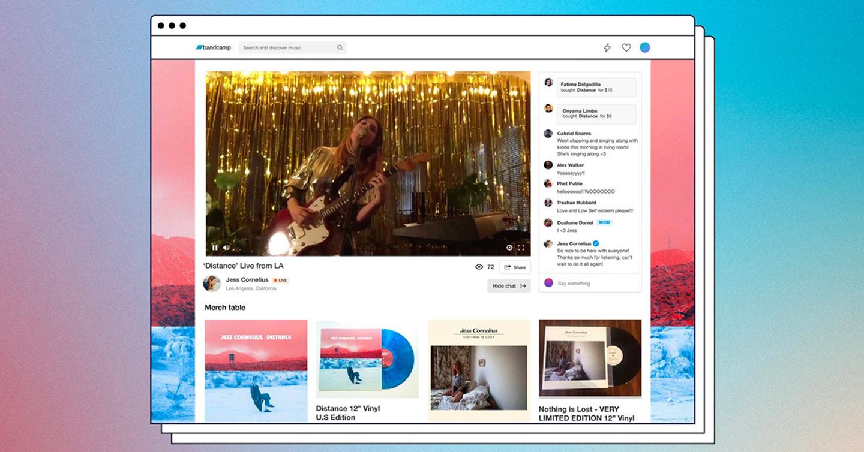The height and width of the screenshot is (452, 864).
Task: Click Trashae Hubbard's chat avatar
Action: pyautogui.click(x=548, y=203)
